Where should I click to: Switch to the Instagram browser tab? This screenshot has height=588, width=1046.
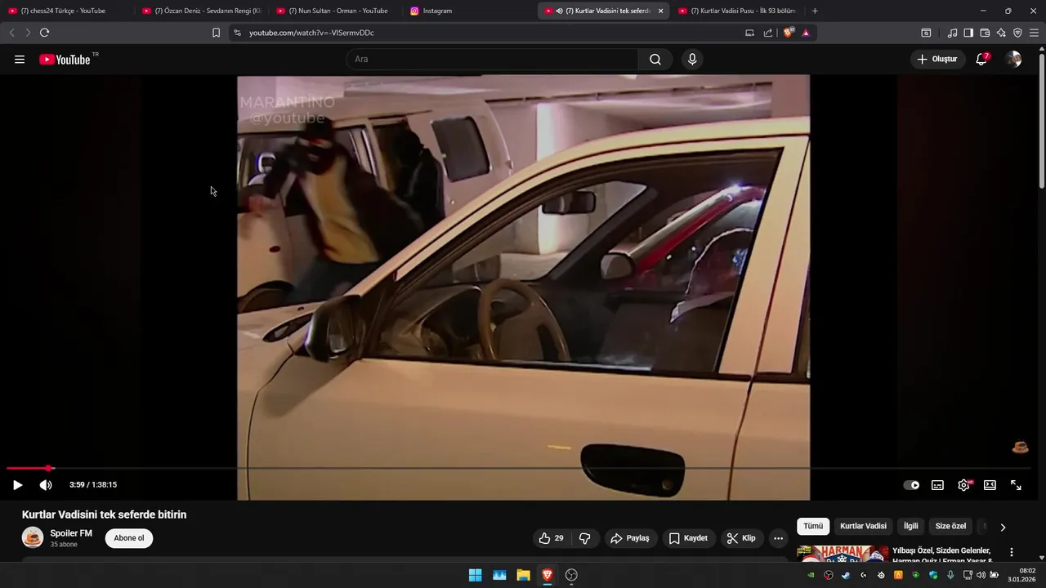(470, 11)
